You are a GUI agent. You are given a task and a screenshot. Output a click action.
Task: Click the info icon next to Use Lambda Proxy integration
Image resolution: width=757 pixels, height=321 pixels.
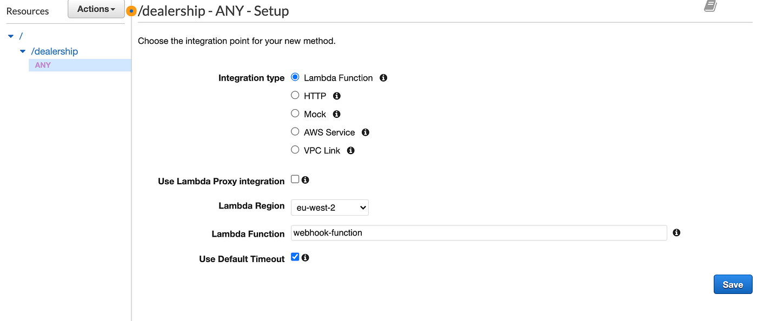pos(305,179)
